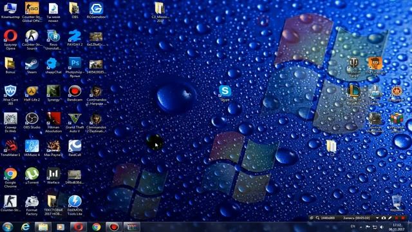Launch Half-Life 2 shortcut
The height and width of the screenshot is (232, 412).
pos(32,93)
